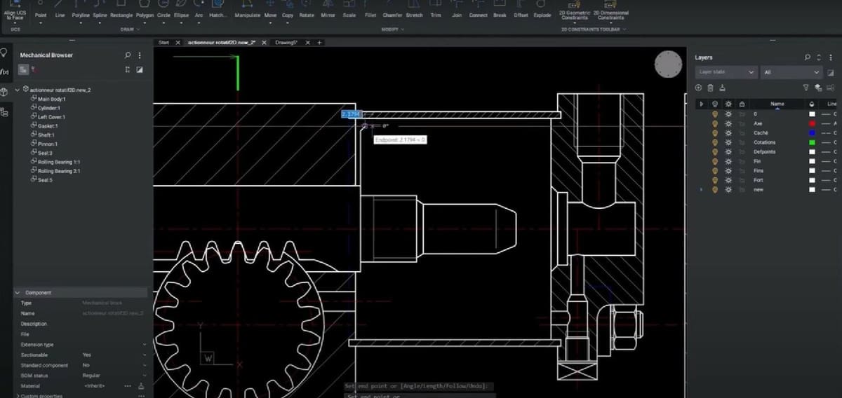842x398 pixels.
Task: Toggle visibility bulb of layer 0
Action: click(x=715, y=114)
